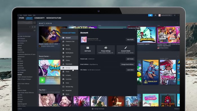The width and height of the screenshot is (197, 111).
Task: Click Manage Downloads in bottom bar
Action: point(98,109)
